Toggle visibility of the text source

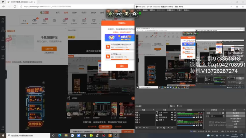pyautogui.click(x=172, y=113)
